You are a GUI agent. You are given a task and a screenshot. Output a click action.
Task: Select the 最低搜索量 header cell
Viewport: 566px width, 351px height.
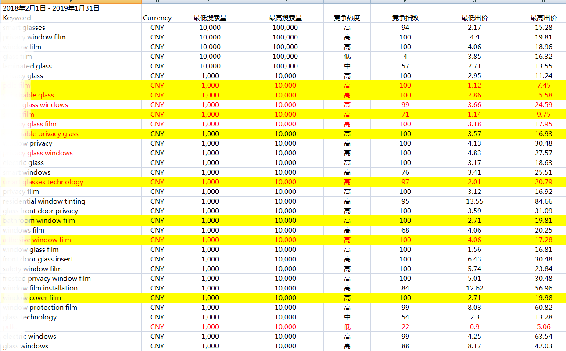click(210, 18)
